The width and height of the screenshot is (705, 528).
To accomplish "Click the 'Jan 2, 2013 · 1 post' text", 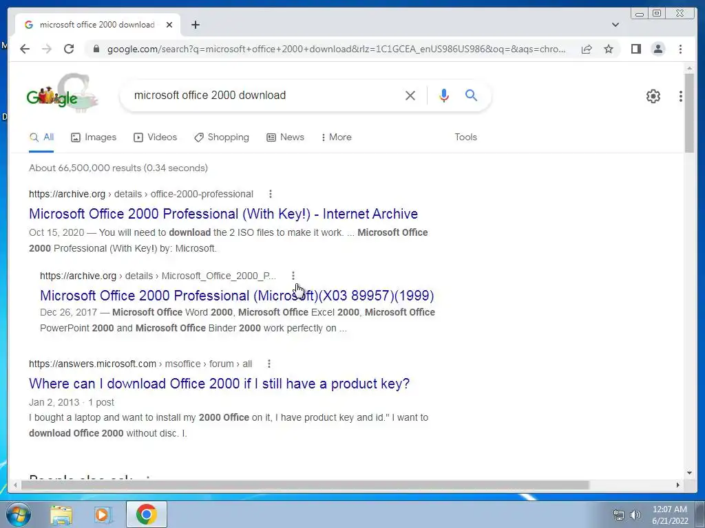I will pyautogui.click(x=72, y=402).
